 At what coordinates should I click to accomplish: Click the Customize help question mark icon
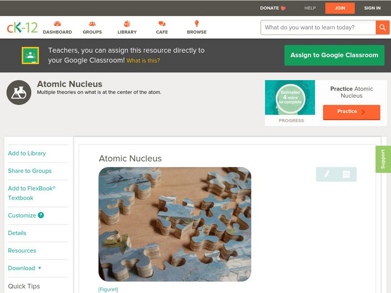coord(41,215)
